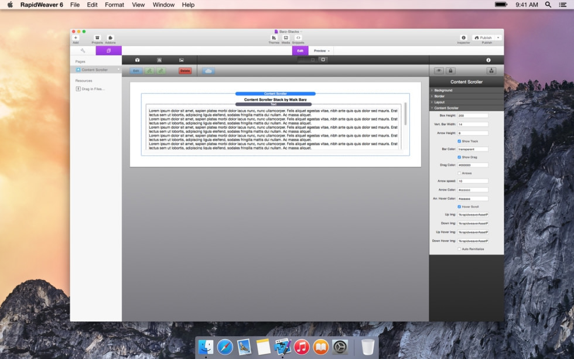Expand the Background section
574x359 pixels.
[466, 90]
